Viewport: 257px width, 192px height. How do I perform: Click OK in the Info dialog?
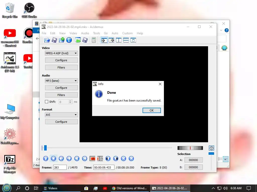tap(152, 110)
